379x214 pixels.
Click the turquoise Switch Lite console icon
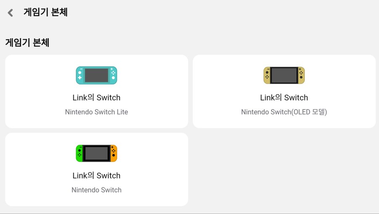click(96, 76)
